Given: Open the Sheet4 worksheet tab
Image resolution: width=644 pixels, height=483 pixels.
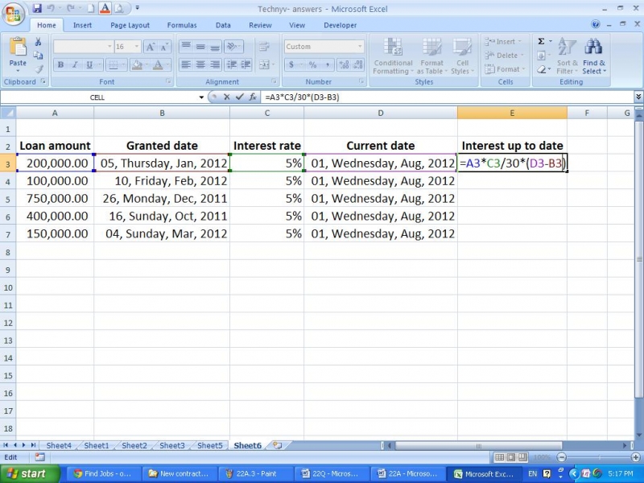Looking at the screenshot, I should coord(59,445).
